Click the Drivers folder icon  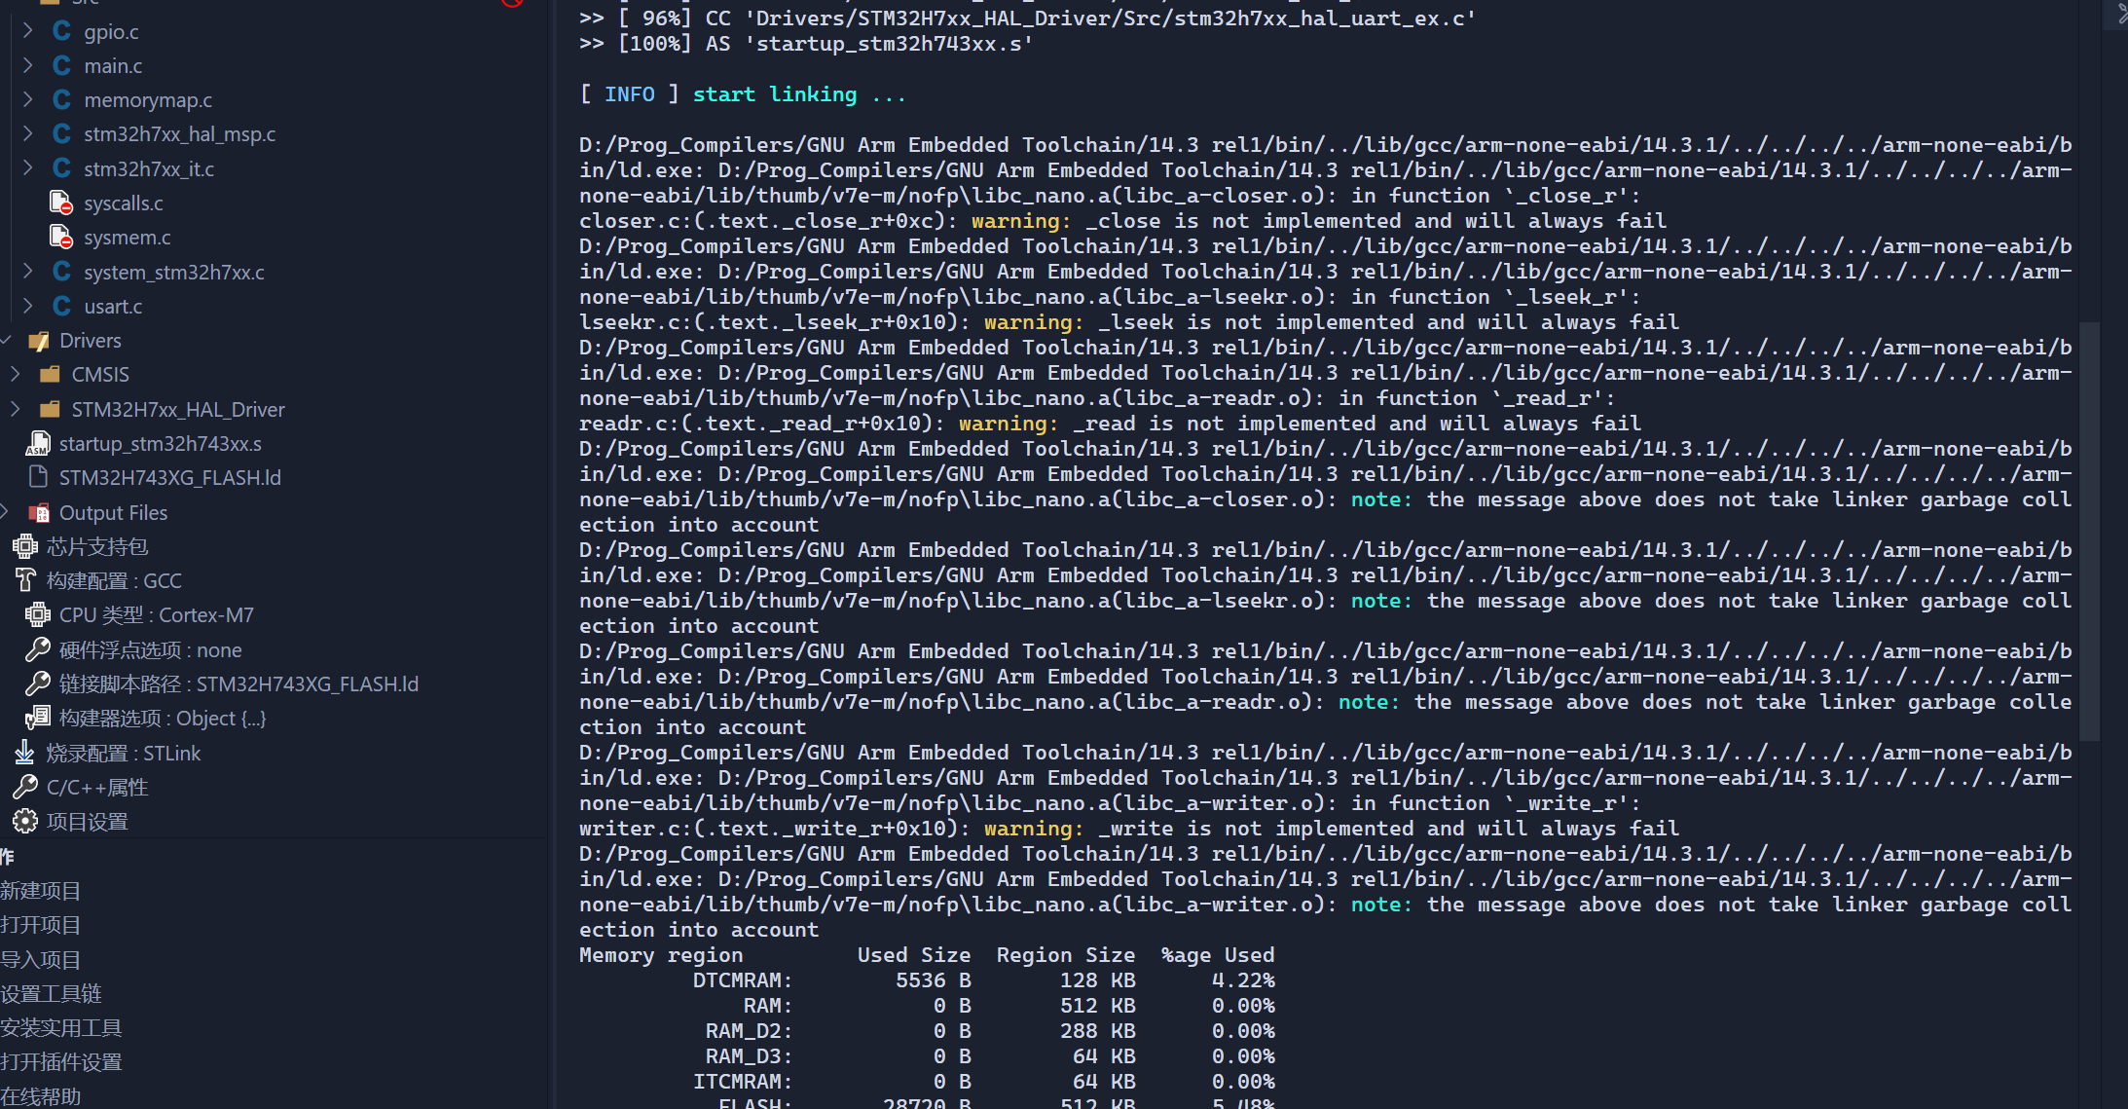coord(39,341)
